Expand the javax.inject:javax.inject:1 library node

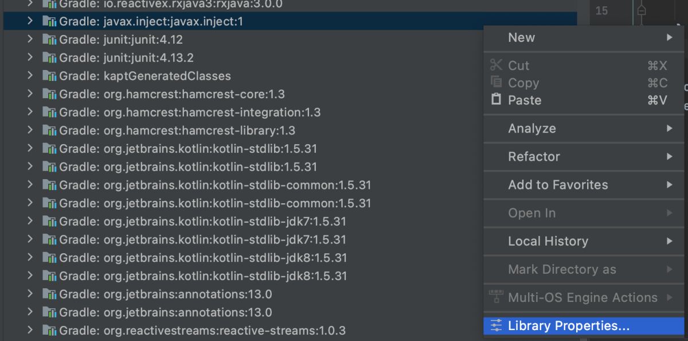point(30,22)
